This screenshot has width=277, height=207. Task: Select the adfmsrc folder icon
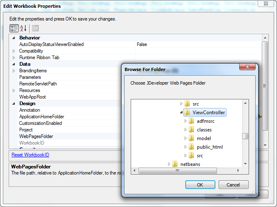[192, 121]
